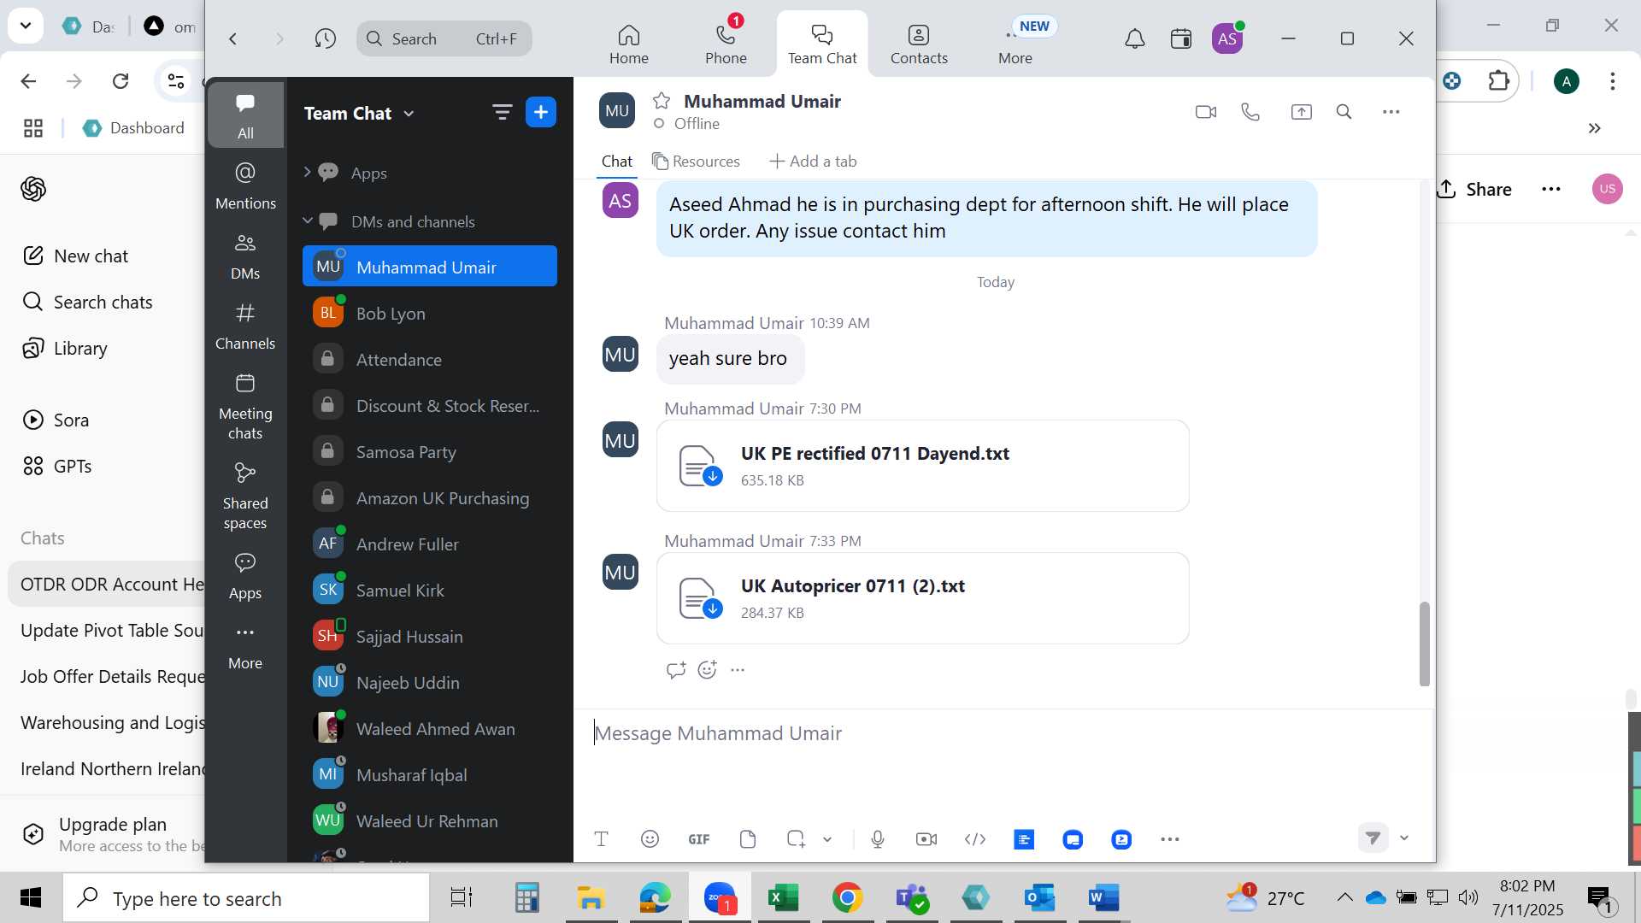The image size is (1641, 923).
Task: Open the Samosa Party channel
Action: 429,452
